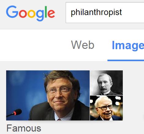The image size is (144, 134).
Task: Click the red letter e in Google logo
Action: (x=51, y=14)
